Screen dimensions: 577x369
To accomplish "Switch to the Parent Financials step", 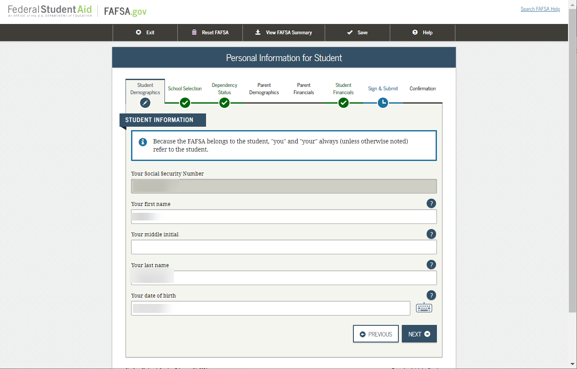I will (304, 89).
